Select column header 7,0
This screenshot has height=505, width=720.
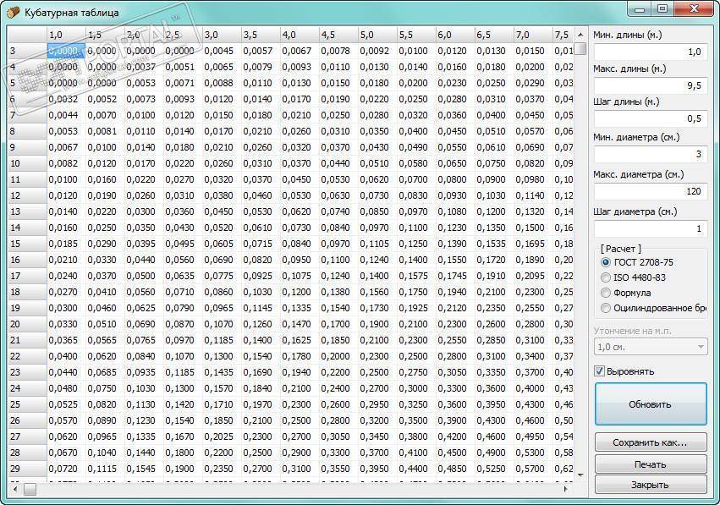pyautogui.click(x=533, y=35)
